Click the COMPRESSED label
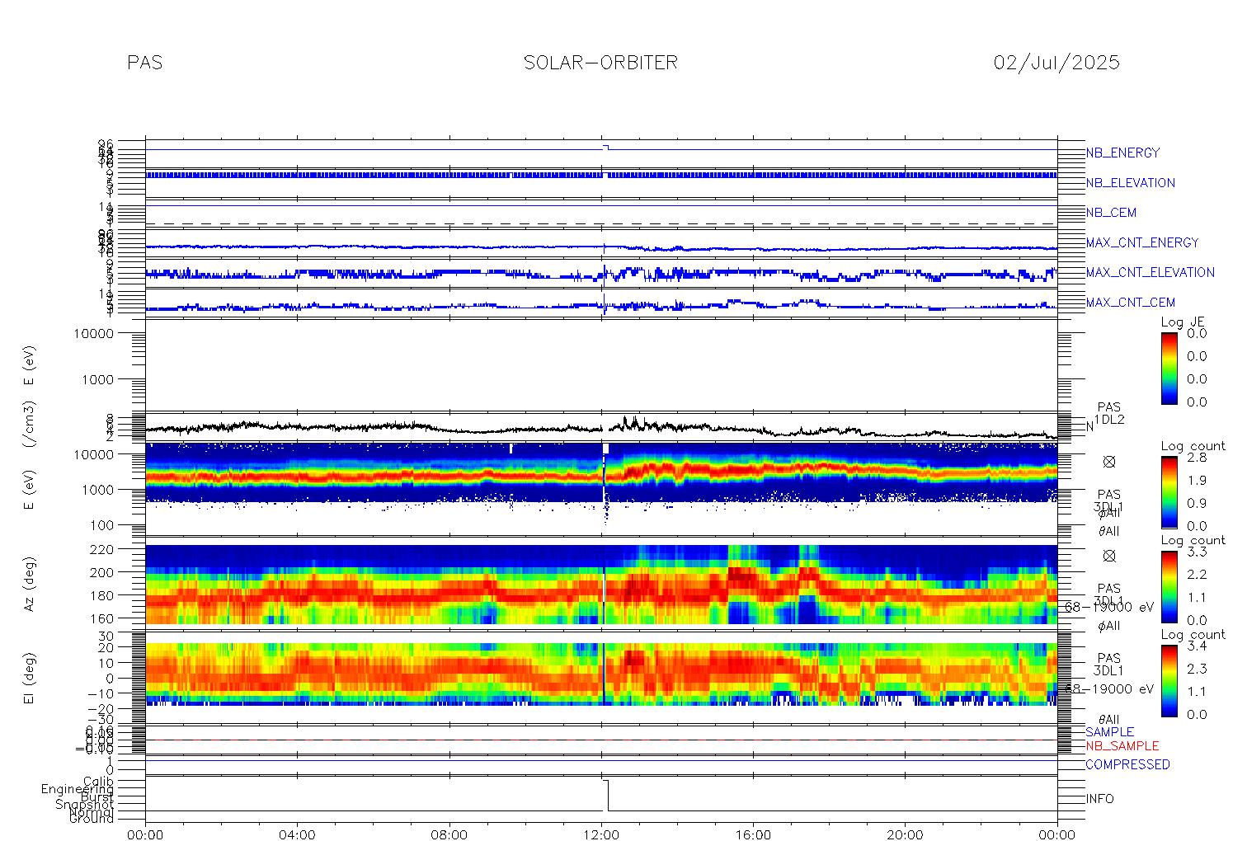Screen dimensions: 1247x841 (1127, 764)
